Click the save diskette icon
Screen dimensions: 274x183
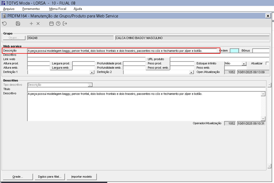pos(18,24)
